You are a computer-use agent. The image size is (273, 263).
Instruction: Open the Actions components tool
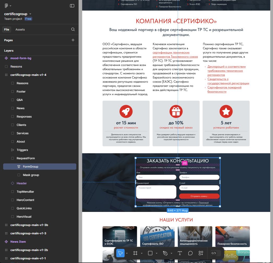pyautogui.click(x=201, y=253)
